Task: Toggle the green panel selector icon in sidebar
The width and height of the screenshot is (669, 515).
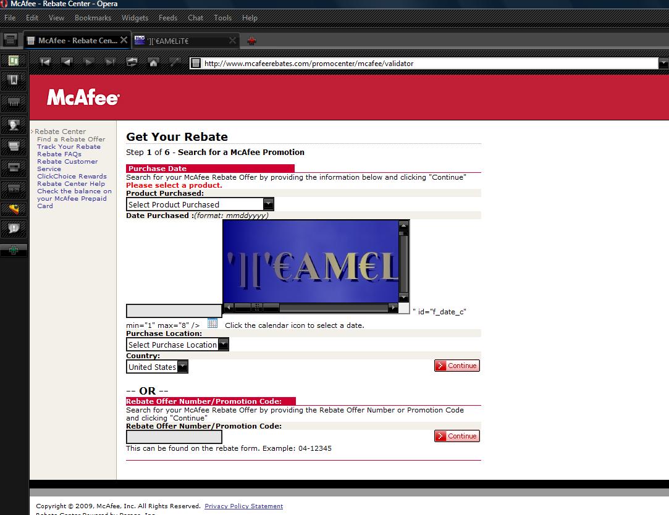Action: [14, 61]
